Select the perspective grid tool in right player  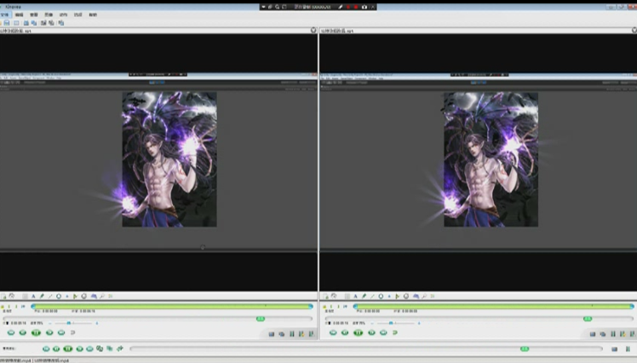[x=416, y=297]
